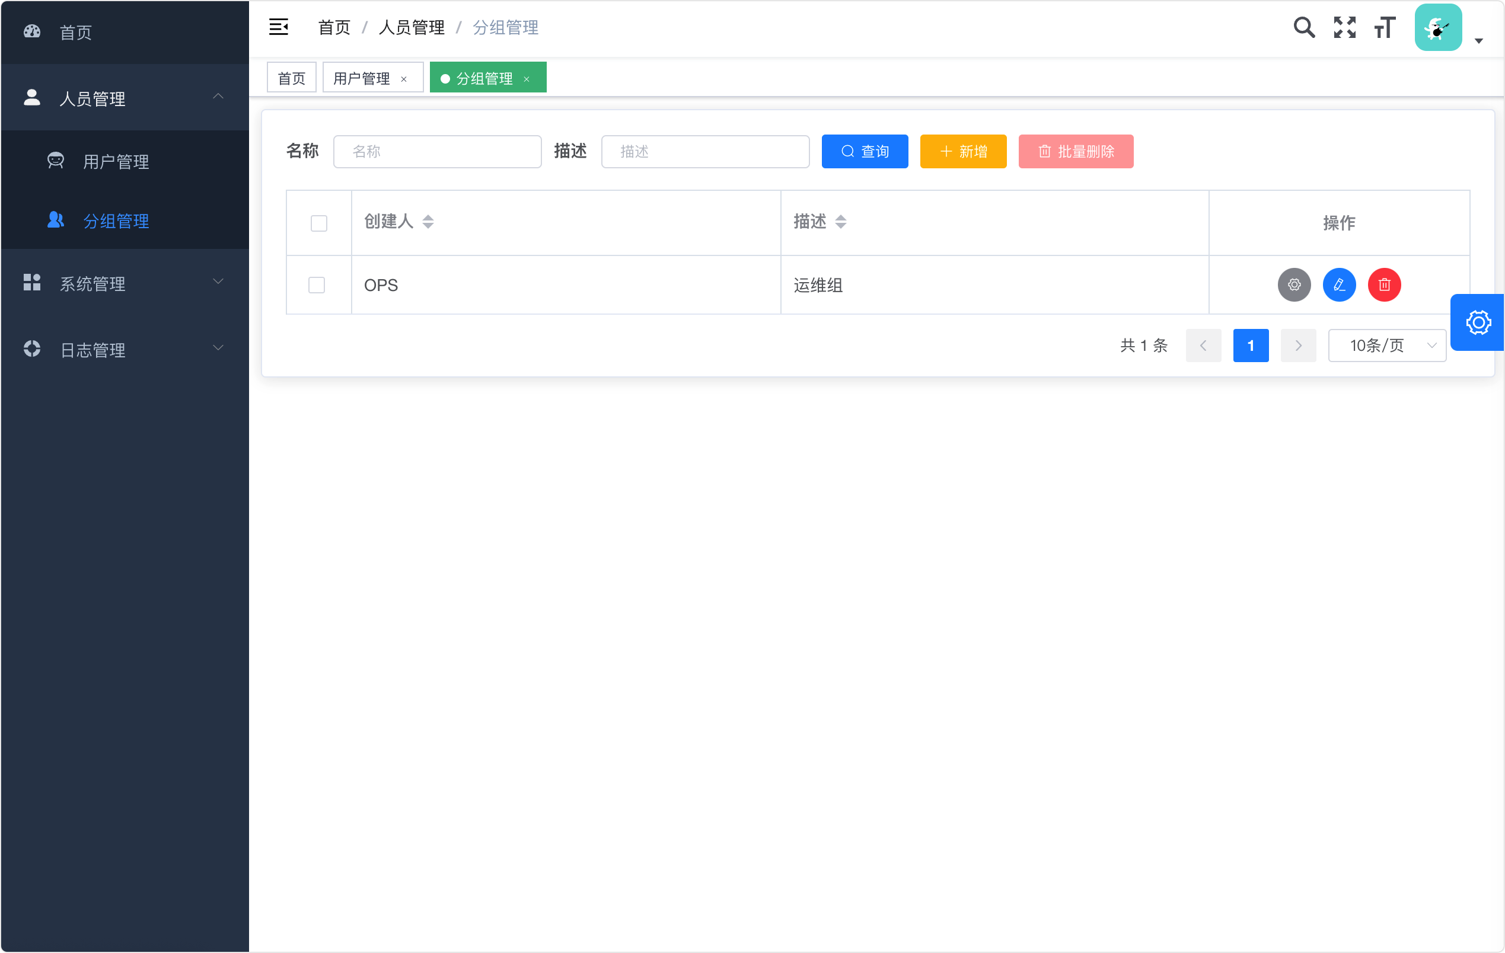Screen dimensions: 1505x953
Task: Click the sidebar collapse hamburger icon
Action: point(279,27)
